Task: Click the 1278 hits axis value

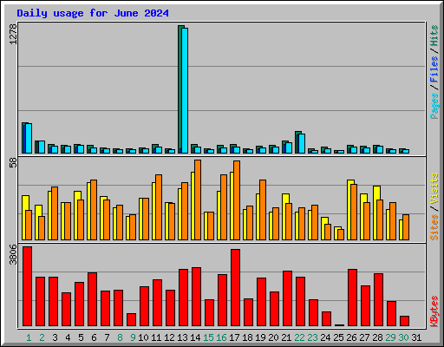Action: coord(13,34)
